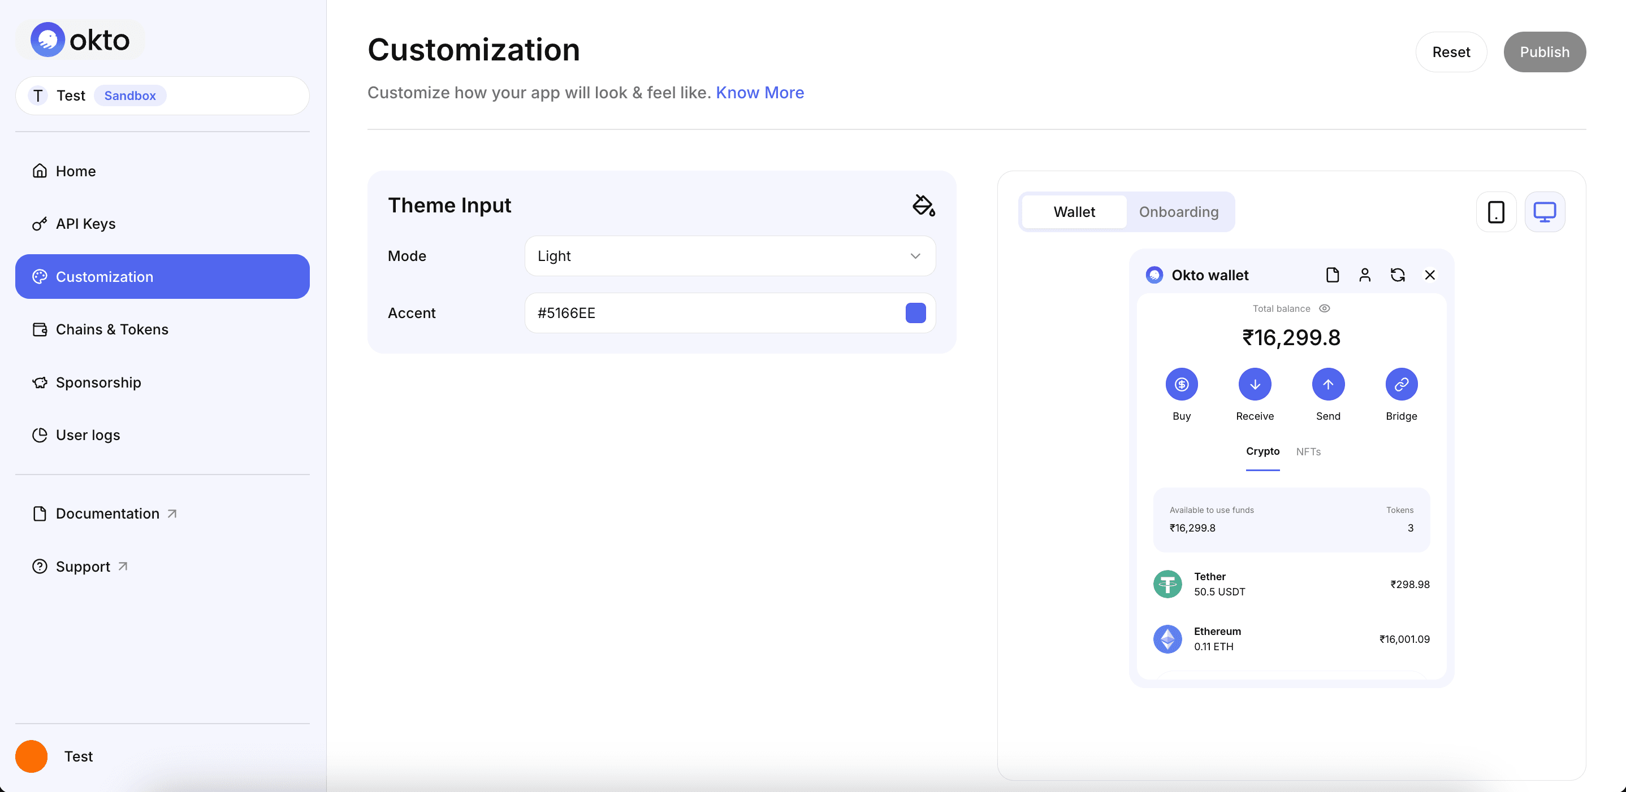The width and height of the screenshot is (1626, 792).
Task: Switch preview to mobile view
Action: pos(1497,211)
